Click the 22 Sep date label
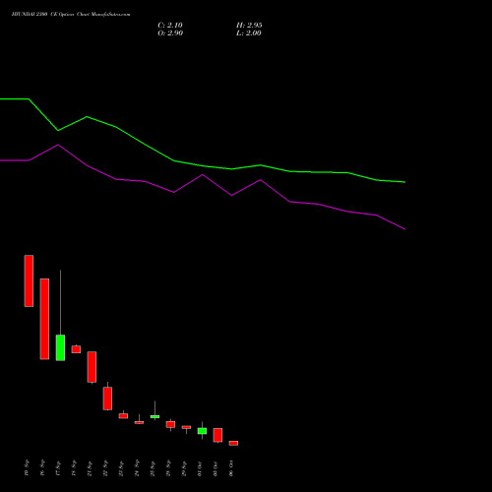492x492 pixels. click(x=105, y=467)
